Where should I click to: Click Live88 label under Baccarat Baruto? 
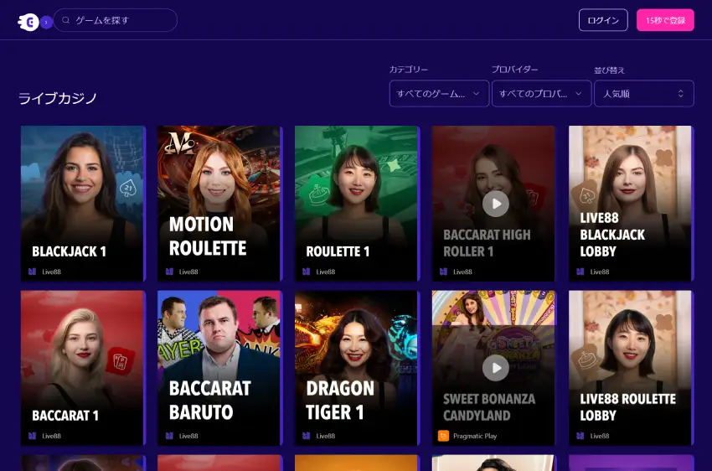[188, 436]
